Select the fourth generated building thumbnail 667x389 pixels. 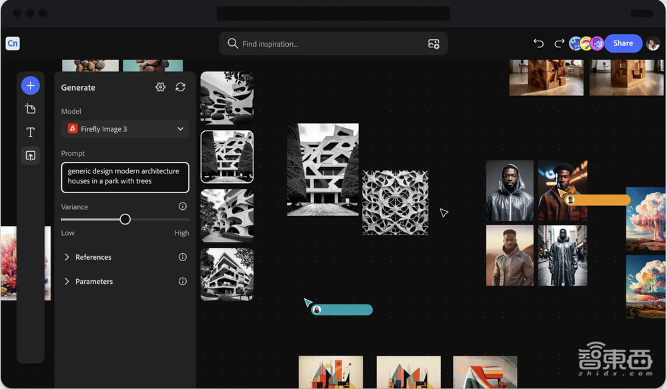pos(227,274)
